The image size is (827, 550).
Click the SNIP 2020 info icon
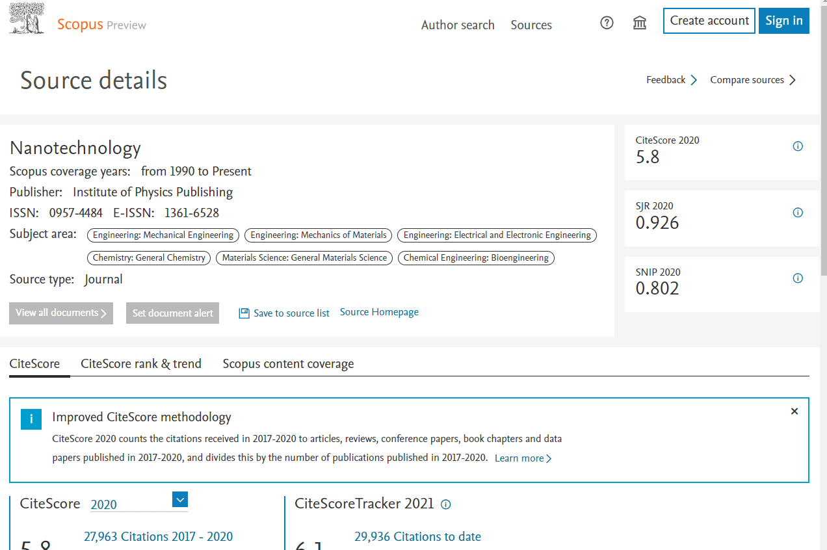click(798, 278)
